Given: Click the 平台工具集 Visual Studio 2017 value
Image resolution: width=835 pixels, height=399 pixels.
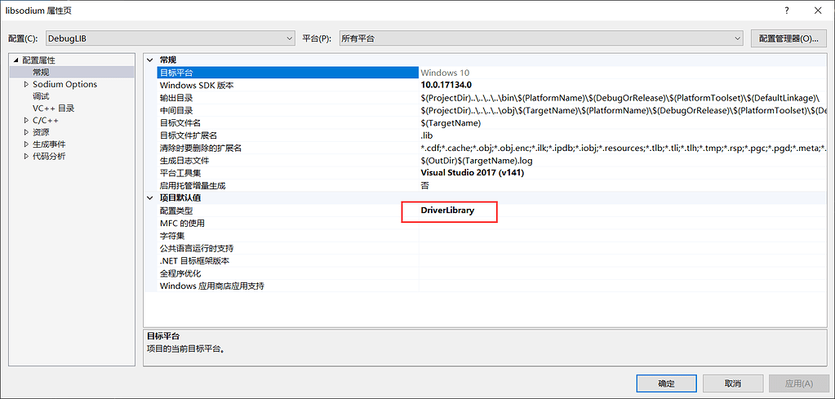Looking at the screenshot, I should coord(472,173).
